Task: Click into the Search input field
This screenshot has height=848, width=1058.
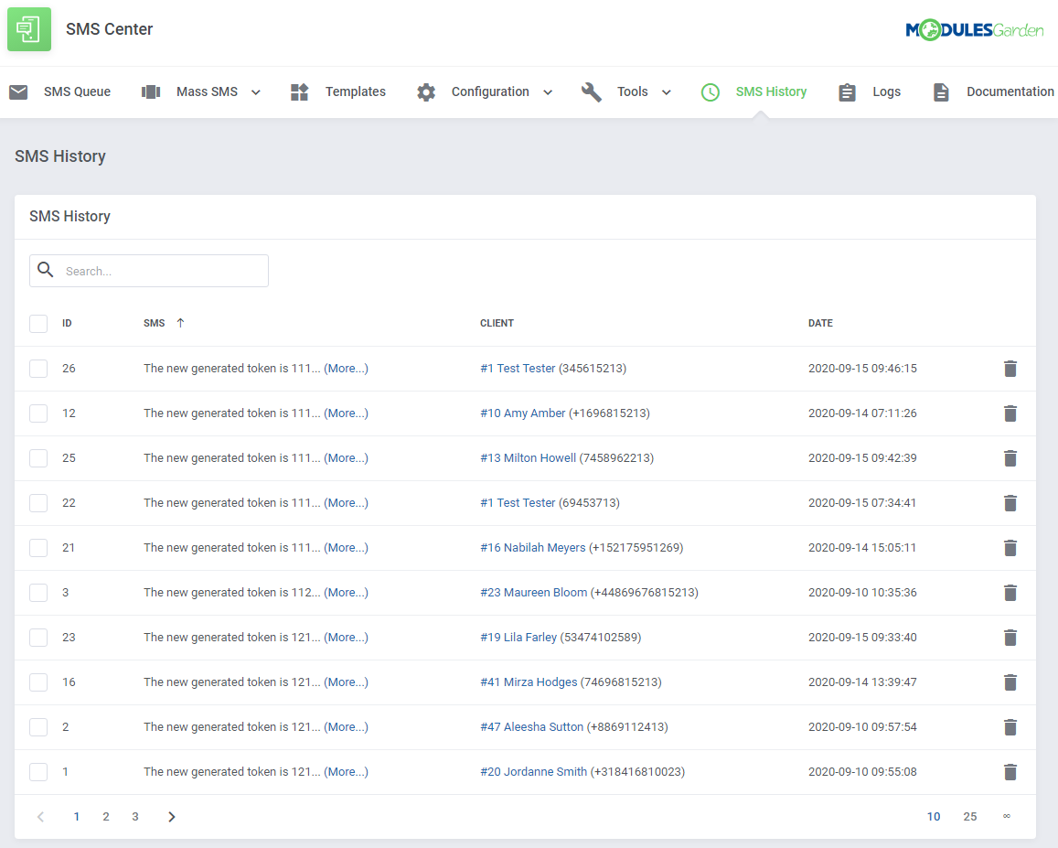Action: point(149,271)
